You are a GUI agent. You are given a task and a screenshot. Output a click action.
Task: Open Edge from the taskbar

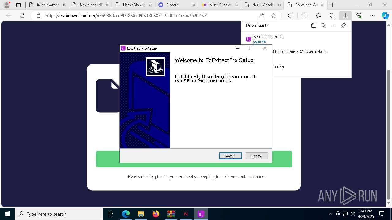(126, 214)
